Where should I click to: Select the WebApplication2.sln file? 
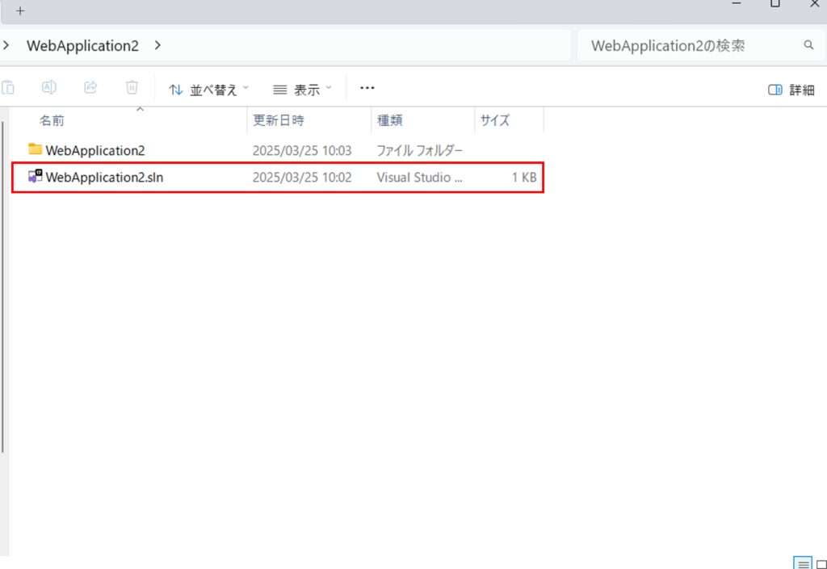pos(278,178)
